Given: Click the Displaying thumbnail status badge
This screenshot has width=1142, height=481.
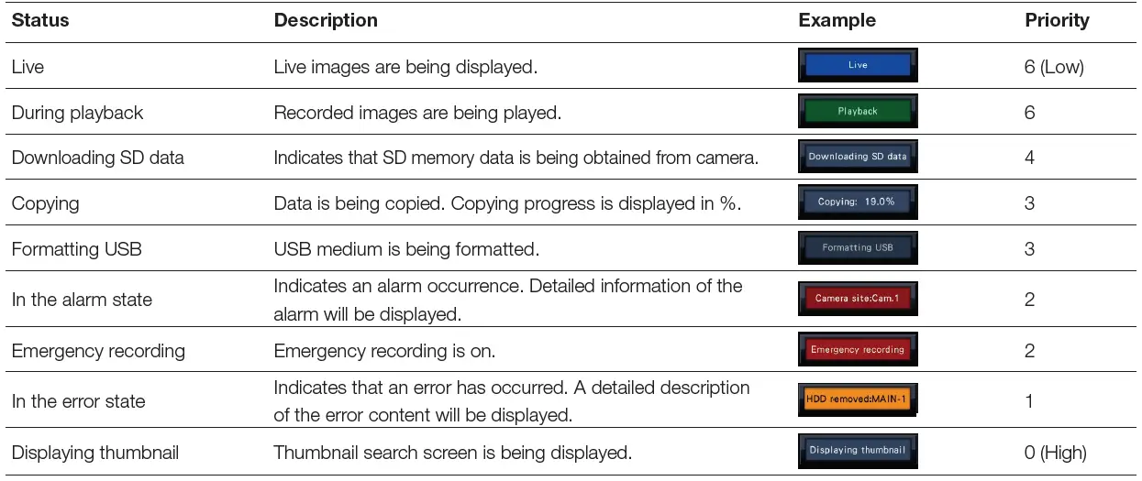Looking at the screenshot, I should pyautogui.click(x=858, y=451).
